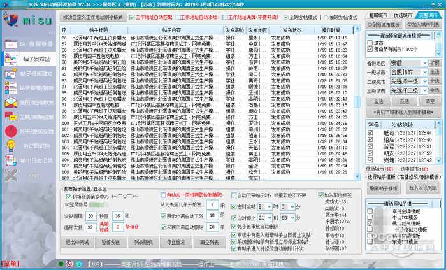Click the 循环次数 input field showing 99
Image resolution: width=446 pixels, height=270 pixels.
pos(90,227)
